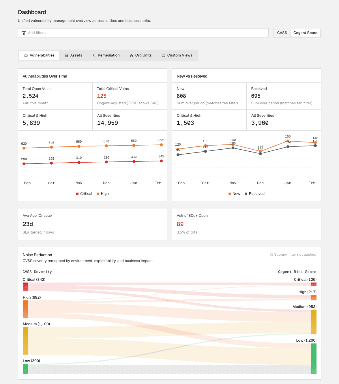Click the Dec Critical data point 320
Screen dimensions: 339x384
tap(106, 162)
